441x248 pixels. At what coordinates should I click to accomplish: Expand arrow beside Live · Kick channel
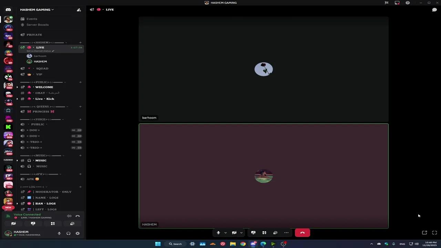tap(17, 99)
